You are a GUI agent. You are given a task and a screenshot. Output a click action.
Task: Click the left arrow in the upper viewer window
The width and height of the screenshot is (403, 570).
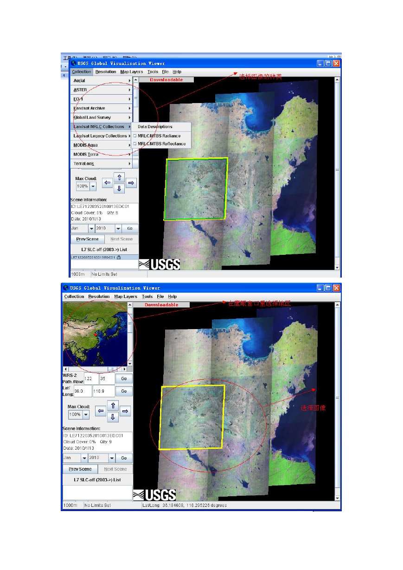coord(107,183)
